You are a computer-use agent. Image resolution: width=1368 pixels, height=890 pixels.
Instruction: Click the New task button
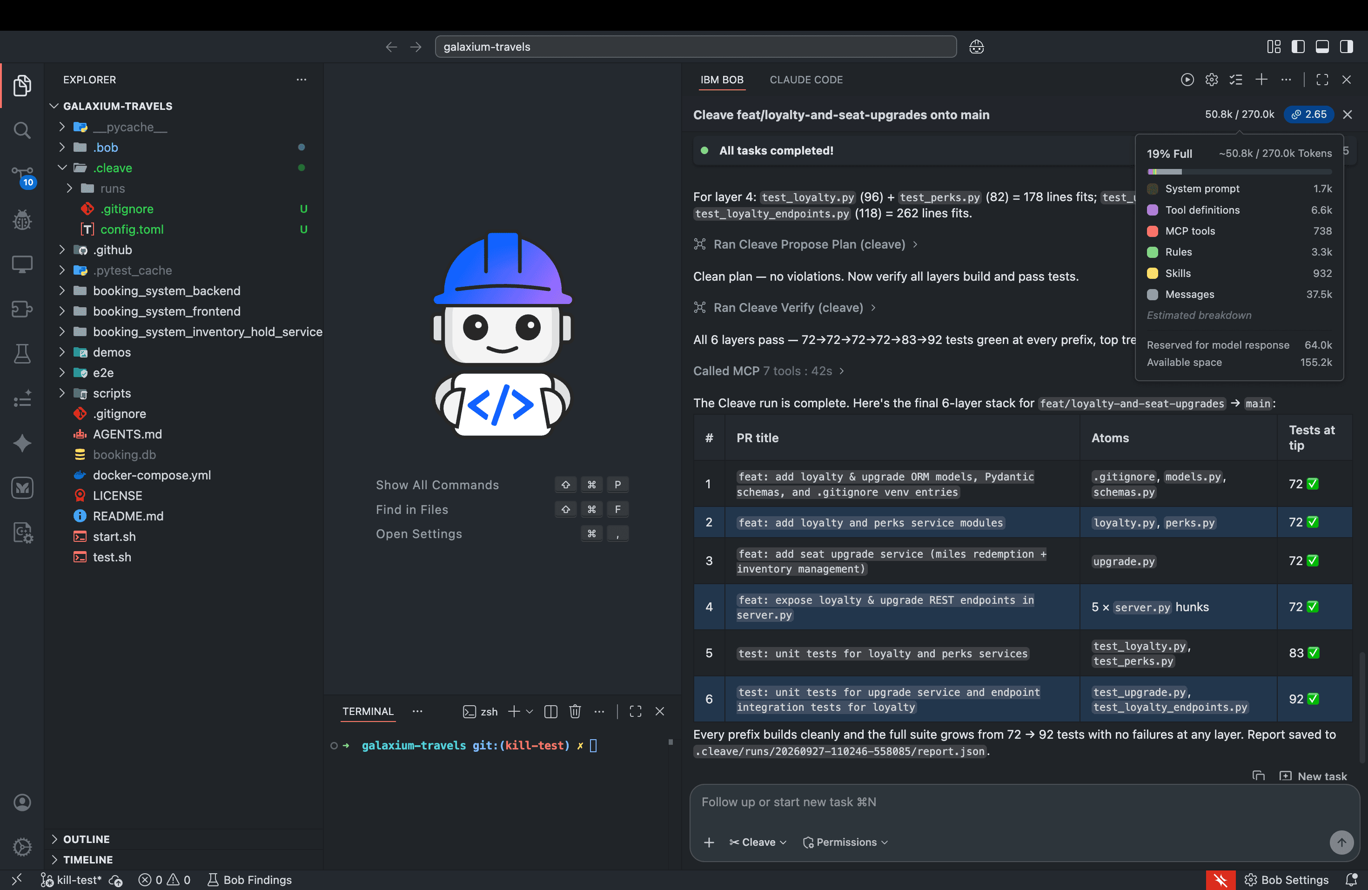pyautogui.click(x=1314, y=776)
